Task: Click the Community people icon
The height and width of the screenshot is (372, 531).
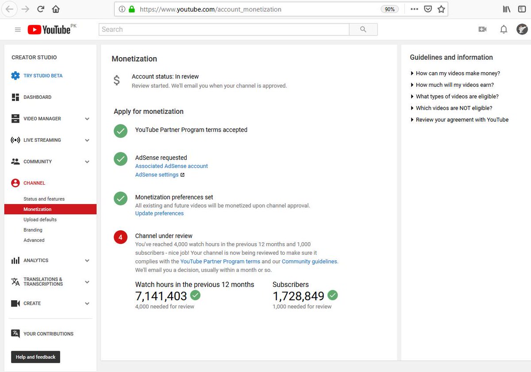Action: click(x=15, y=162)
